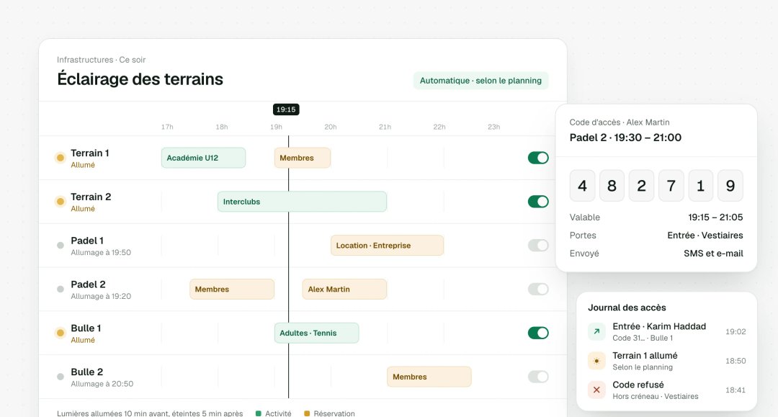Open the Adultes · Tennis activity block
The width and height of the screenshot is (778, 417).
(316, 333)
